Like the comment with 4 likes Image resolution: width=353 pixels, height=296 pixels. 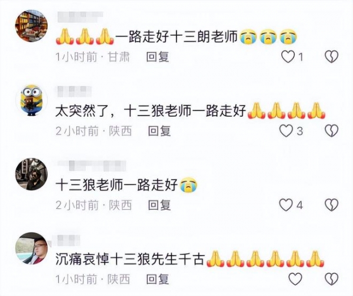[286, 205]
